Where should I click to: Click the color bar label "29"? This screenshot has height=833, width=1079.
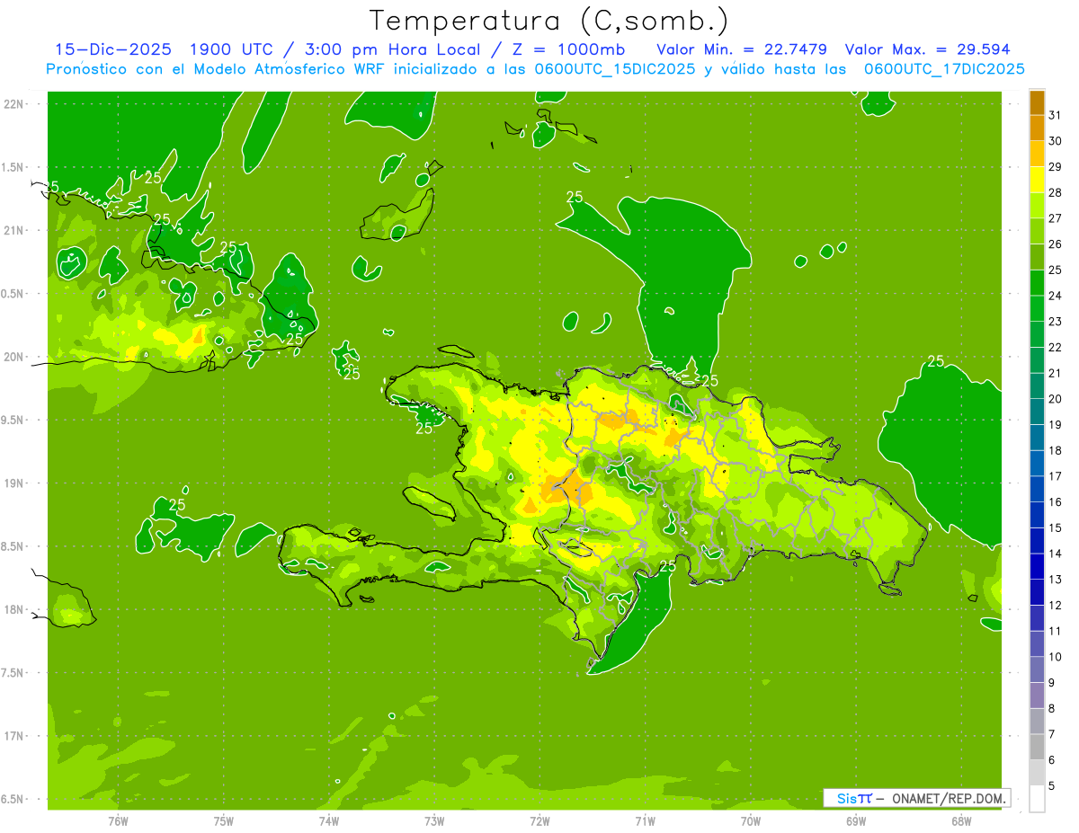[x=1056, y=166]
